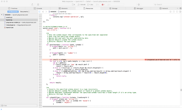Open playcanvas-stable.js in the sidebar
The image size is (182, 111).
(13, 22)
